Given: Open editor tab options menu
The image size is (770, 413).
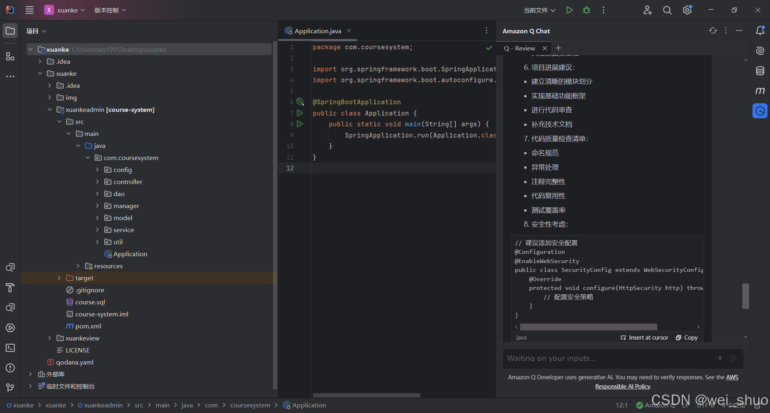Looking at the screenshot, I should (x=486, y=31).
